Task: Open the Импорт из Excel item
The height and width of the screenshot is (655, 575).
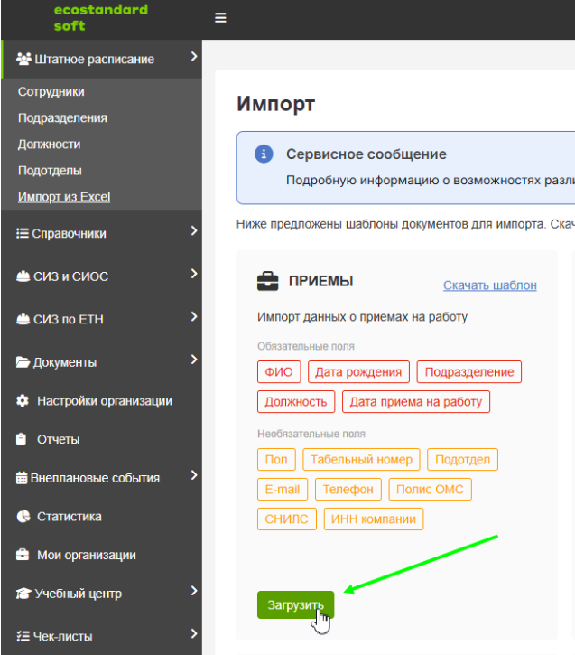Action: coord(64,197)
